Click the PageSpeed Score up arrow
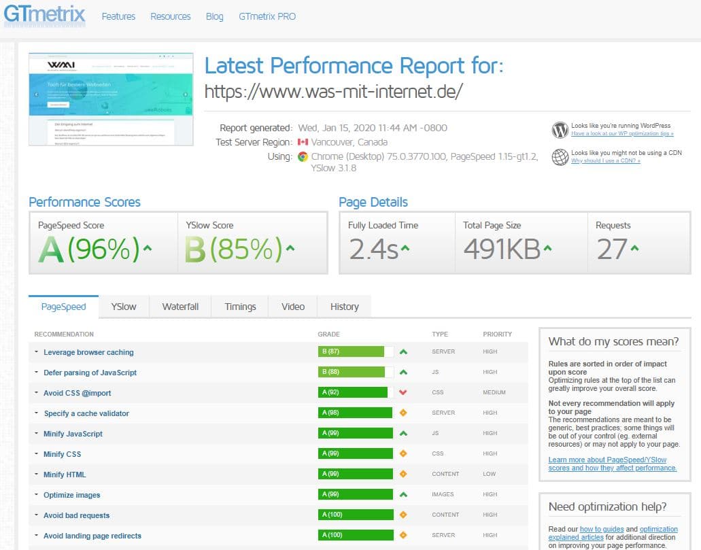Screen dimensions: 701x550 click(x=148, y=247)
